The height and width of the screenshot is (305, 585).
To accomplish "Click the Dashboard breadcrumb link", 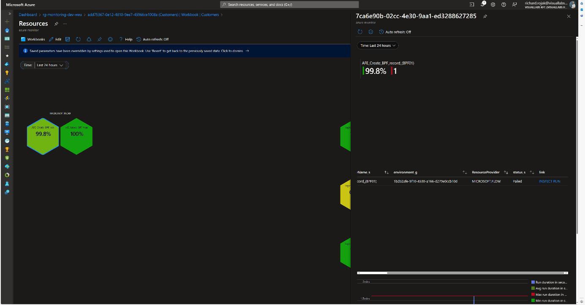I will [x=28, y=15].
